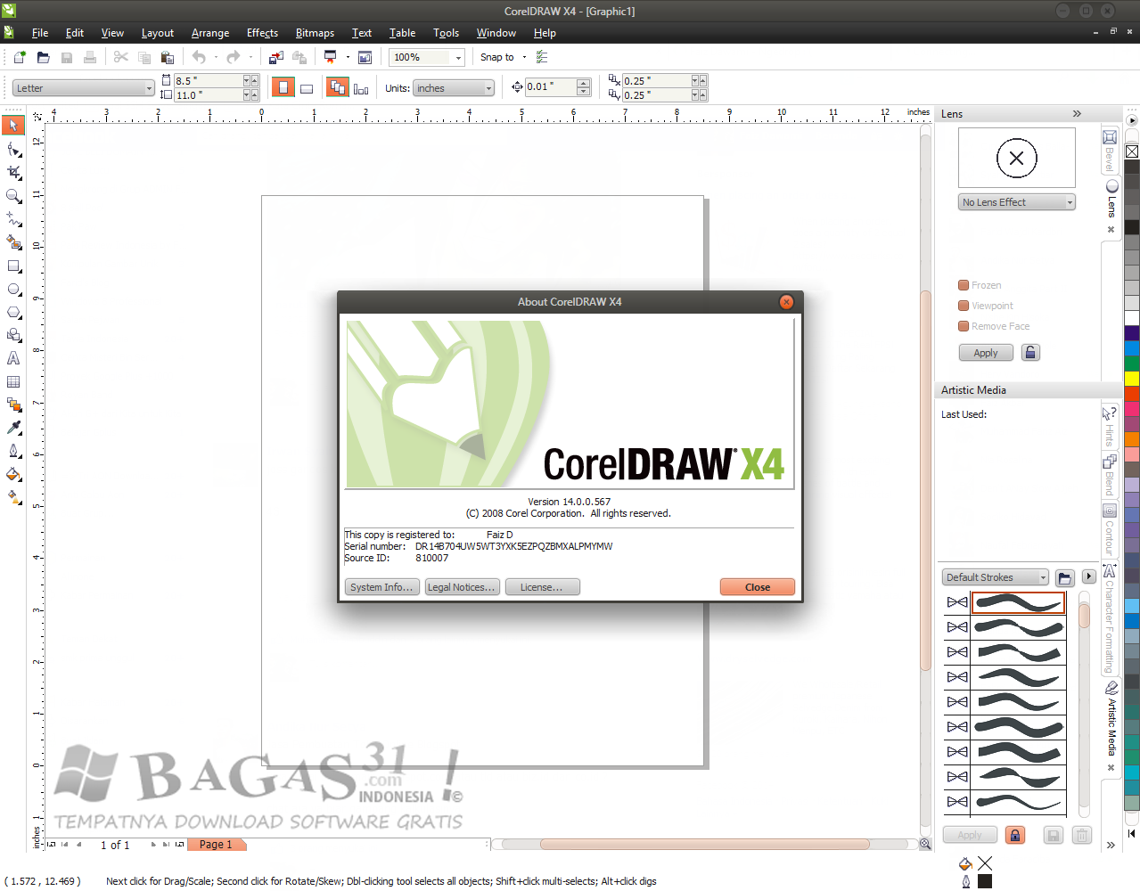Screen dimensions: 1140x891
Task: Expand the Lens docker chevron
Action: pyautogui.click(x=1077, y=114)
